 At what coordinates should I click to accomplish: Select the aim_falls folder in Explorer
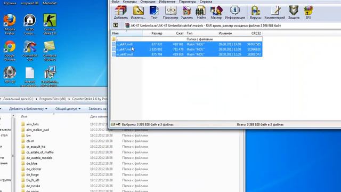pos(33,124)
